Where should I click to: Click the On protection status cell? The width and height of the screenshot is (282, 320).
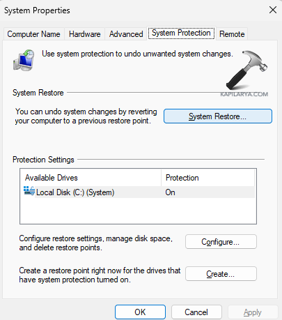point(170,192)
